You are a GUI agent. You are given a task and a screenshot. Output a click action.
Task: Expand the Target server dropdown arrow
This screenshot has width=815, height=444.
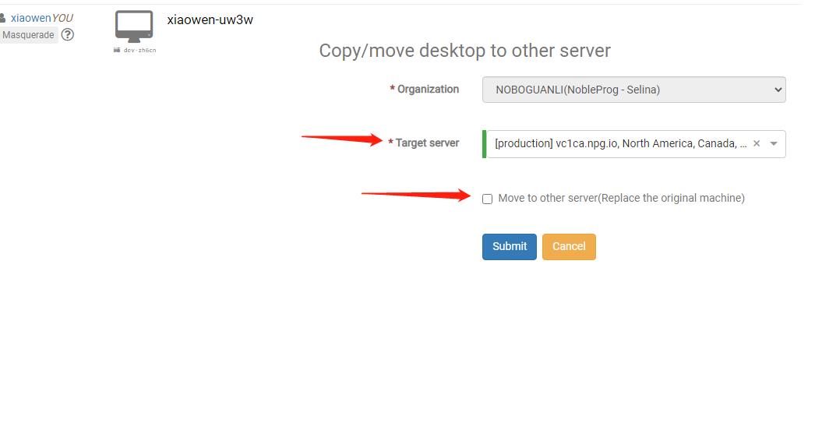pos(774,144)
